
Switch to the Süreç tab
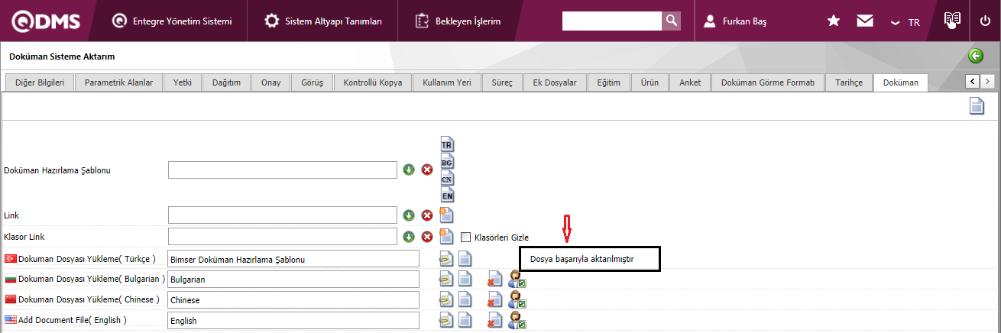tap(501, 82)
